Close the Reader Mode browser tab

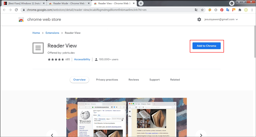(89, 3)
